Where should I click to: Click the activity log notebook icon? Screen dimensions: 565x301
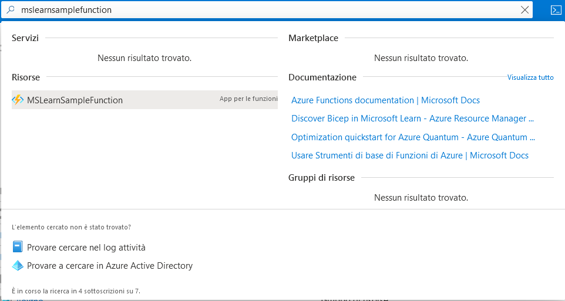(18, 248)
